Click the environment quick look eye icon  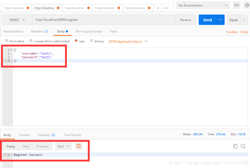[x=237, y=5]
